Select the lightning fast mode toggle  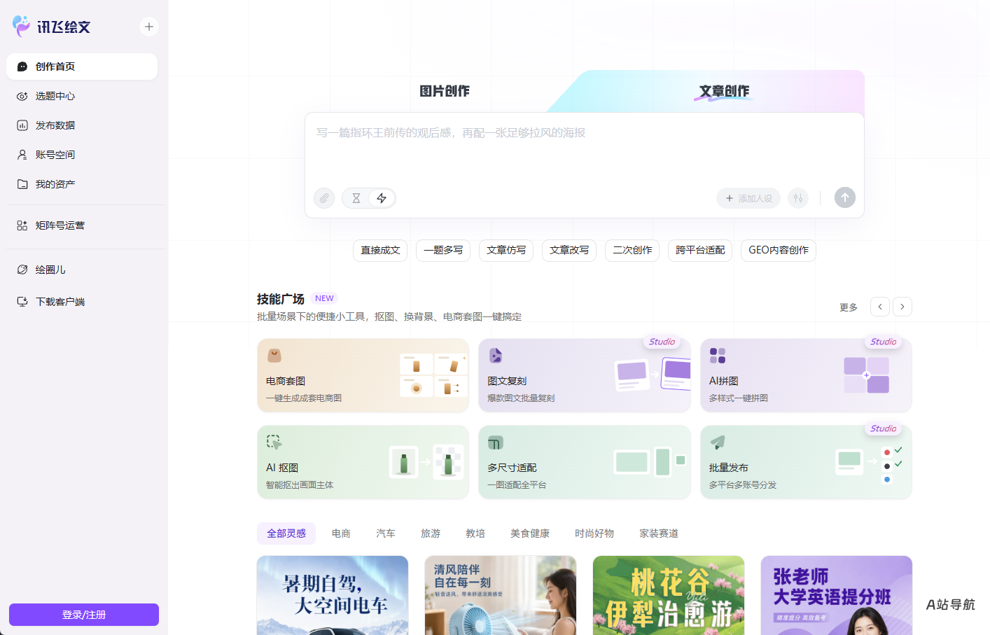click(382, 198)
